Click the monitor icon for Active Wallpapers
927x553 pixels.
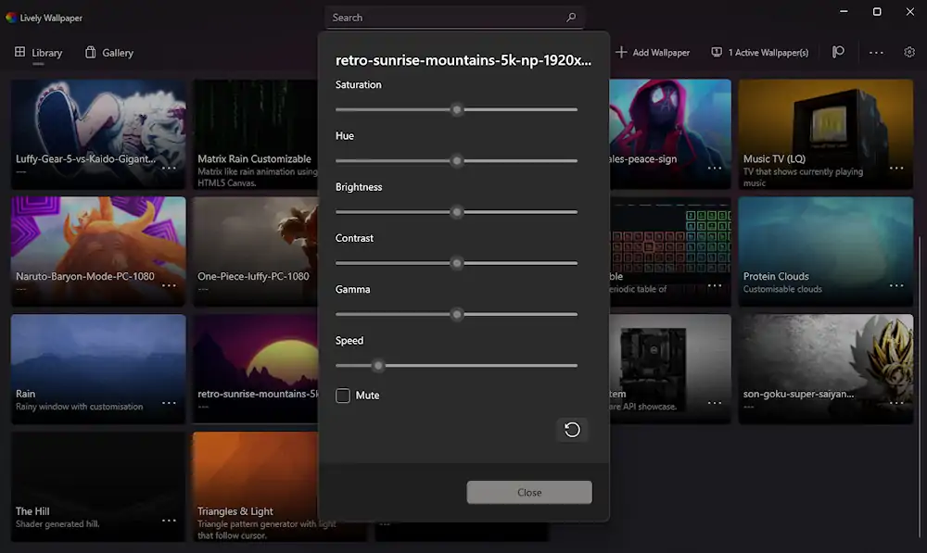point(717,53)
